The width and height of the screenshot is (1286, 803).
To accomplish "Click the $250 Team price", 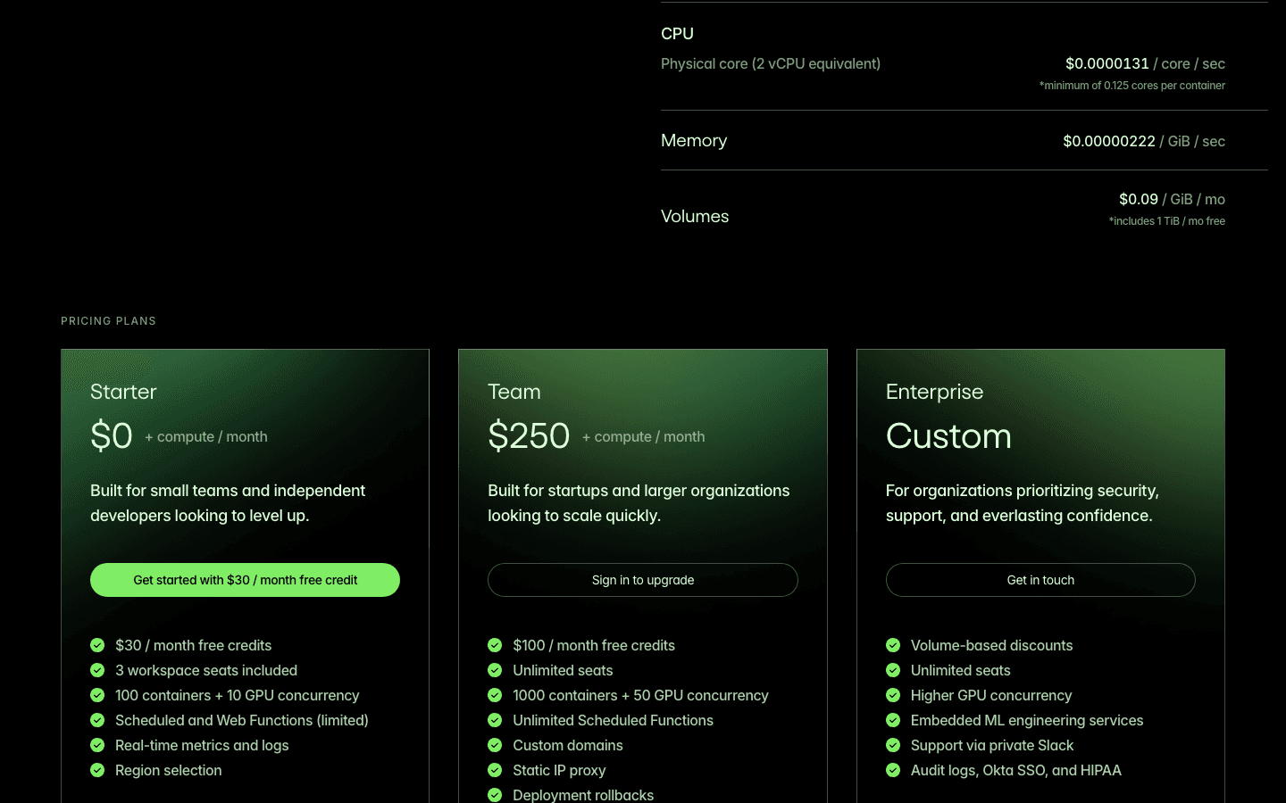I will [x=529, y=436].
